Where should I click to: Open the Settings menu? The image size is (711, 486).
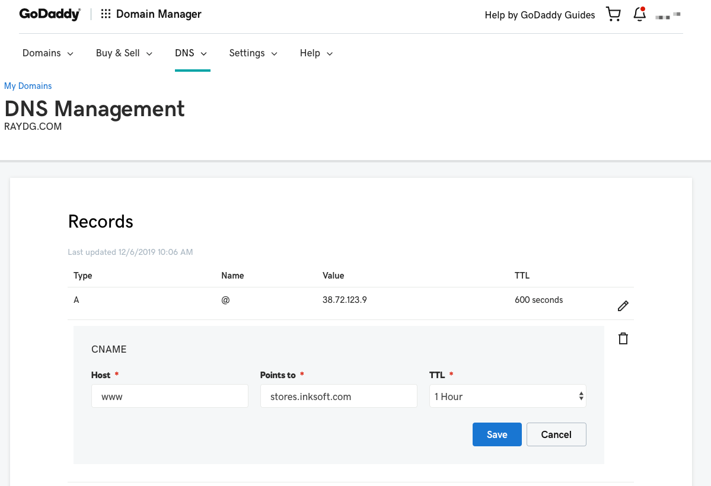tap(253, 53)
